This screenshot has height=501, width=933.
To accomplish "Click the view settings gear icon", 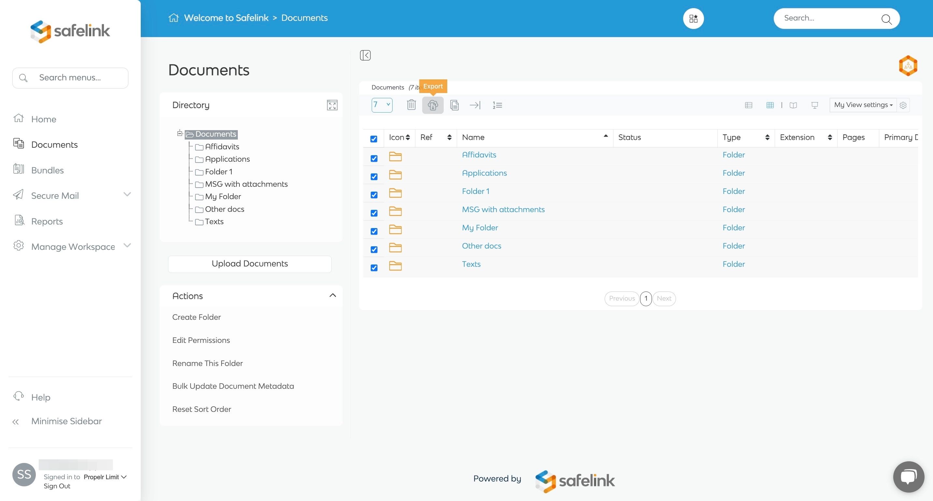I will (903, 105).
